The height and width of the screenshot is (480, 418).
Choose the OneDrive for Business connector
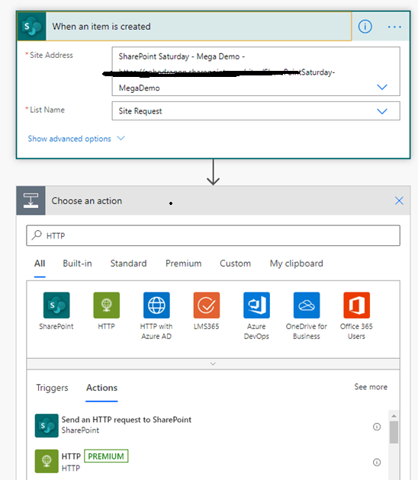(307, 306)
